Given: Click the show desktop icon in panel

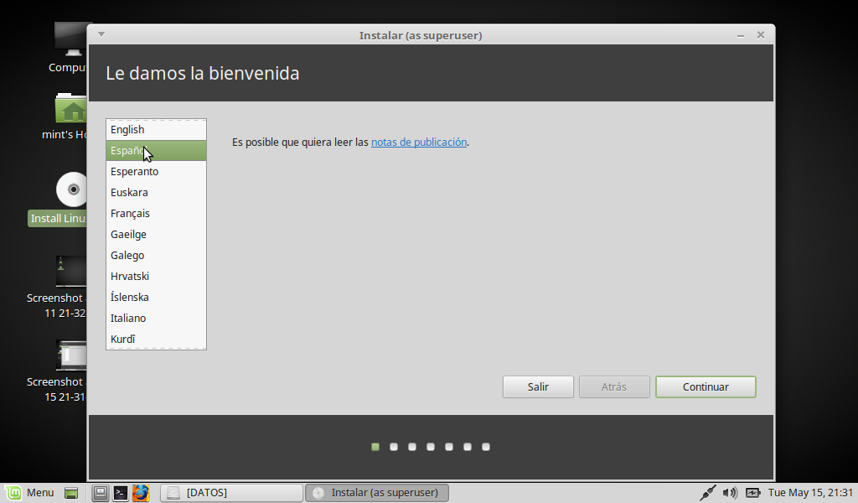Looking at the screenshot, I should (72, 493).
